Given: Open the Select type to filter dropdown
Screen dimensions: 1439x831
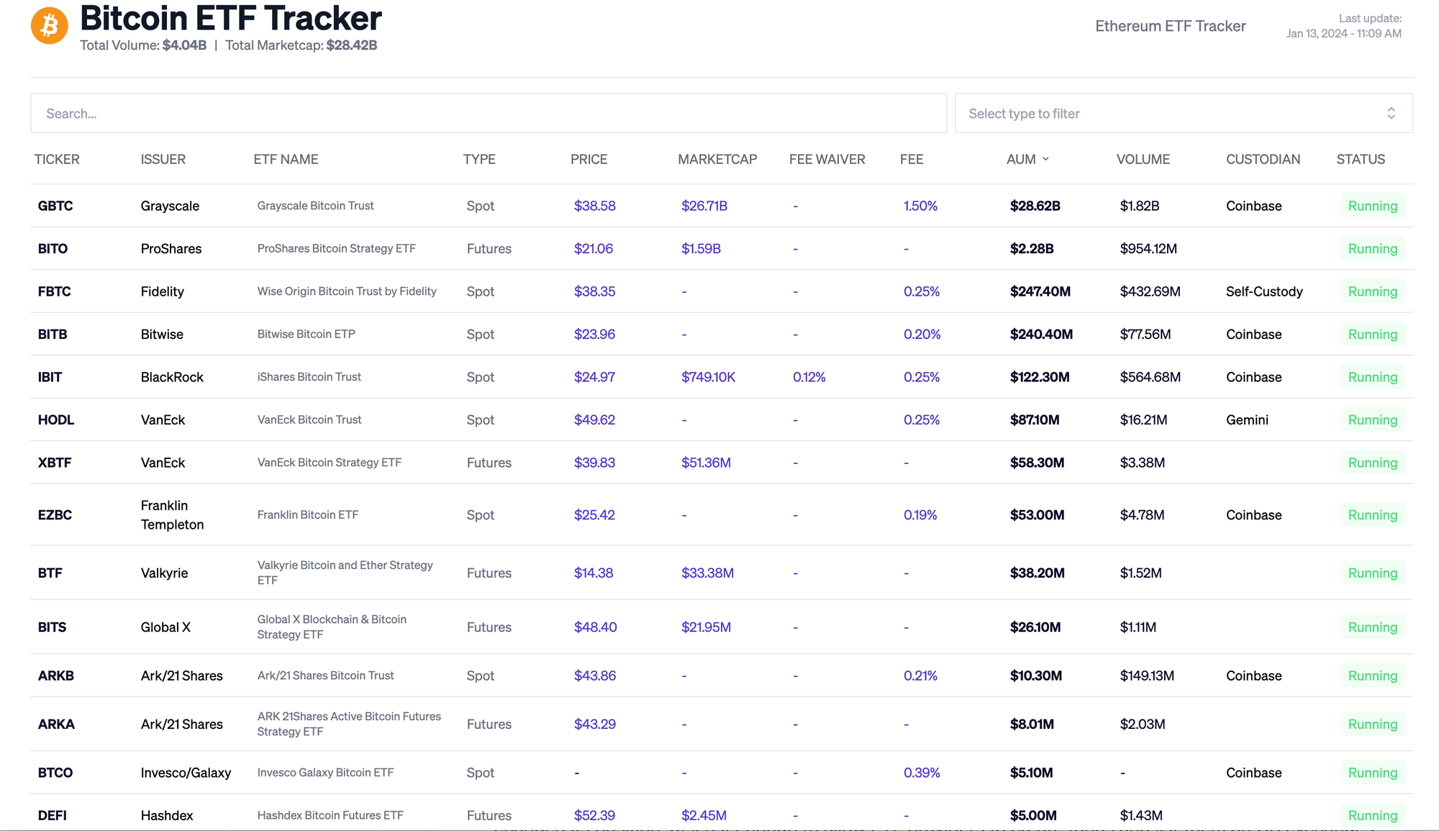Looking at the screenshot, I should [1184, 113].
